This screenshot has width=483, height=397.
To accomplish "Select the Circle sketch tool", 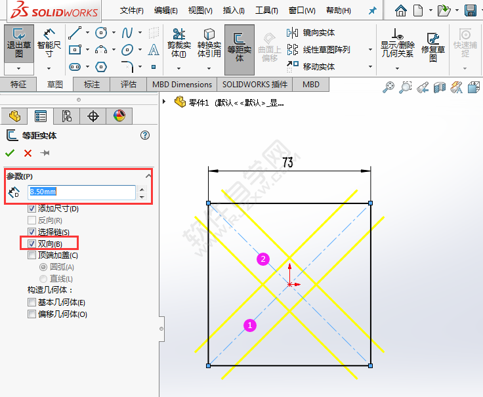I will [x=101, y=33].
